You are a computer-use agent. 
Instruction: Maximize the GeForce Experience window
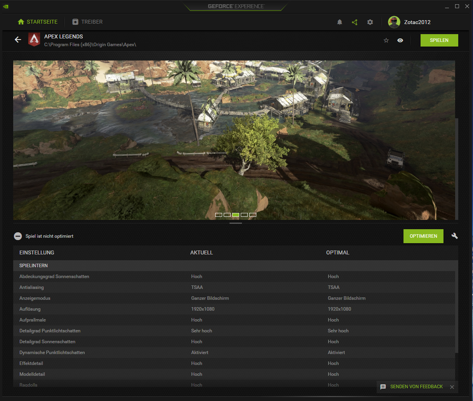tap(457, 6)
